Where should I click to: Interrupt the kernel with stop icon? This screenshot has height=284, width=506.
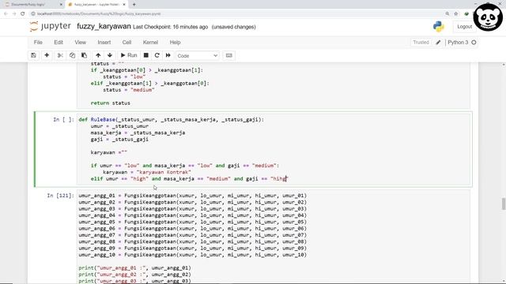click(x=145, y=55)
